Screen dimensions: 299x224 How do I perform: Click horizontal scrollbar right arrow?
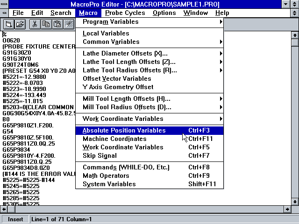click(x=287, y=210)
